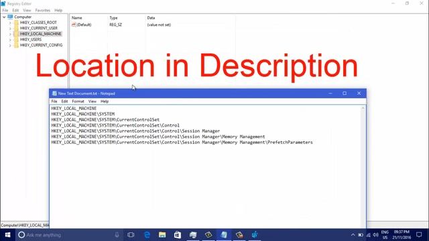This screenshot has height=241, width=429.
Task: Open Notepad Format menu
Action: pyautogui.click(x=78, y=101)
